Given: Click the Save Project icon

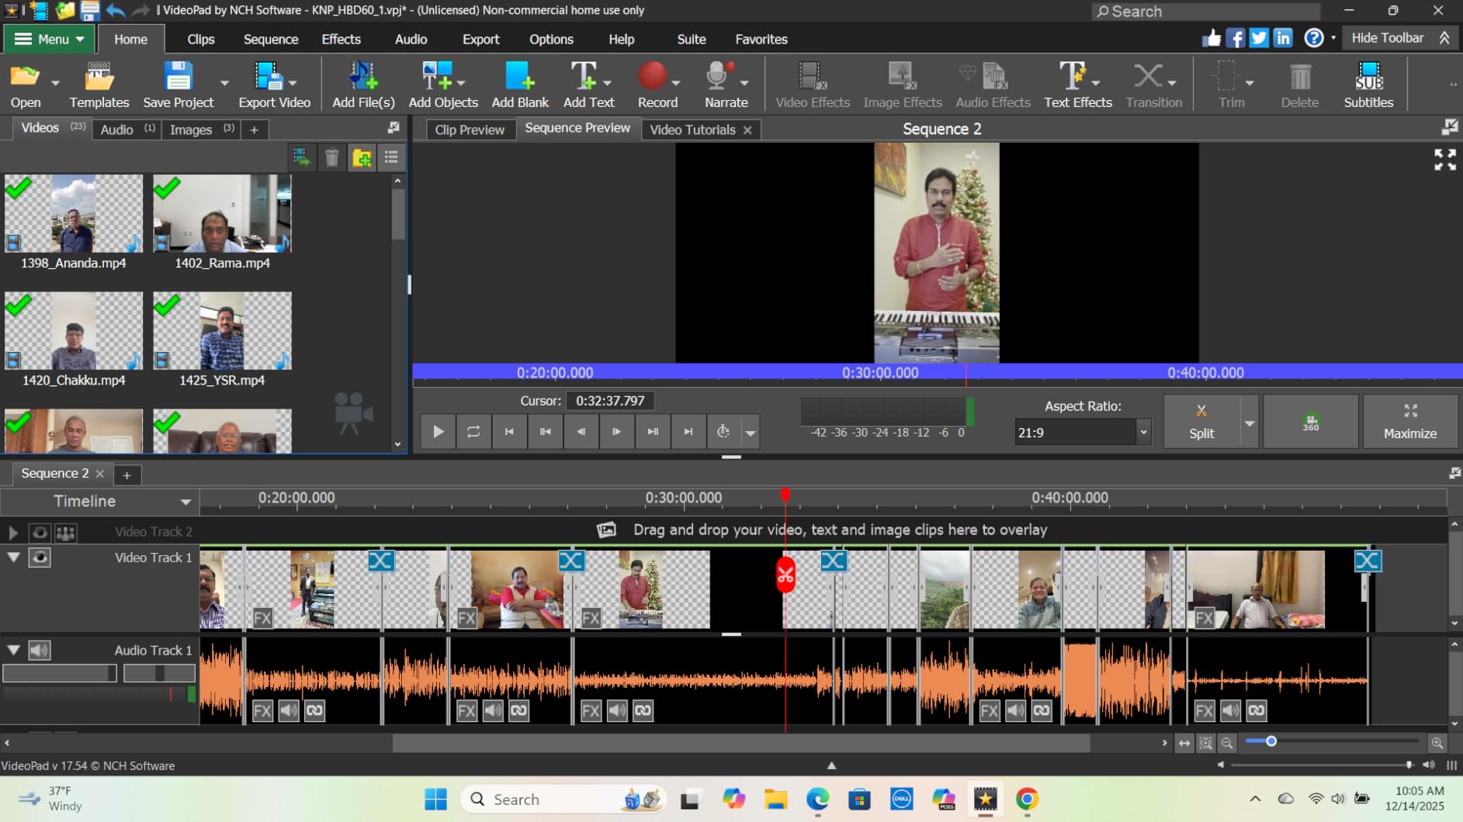Looking at the screenshot, I should (x=178, y=85).
